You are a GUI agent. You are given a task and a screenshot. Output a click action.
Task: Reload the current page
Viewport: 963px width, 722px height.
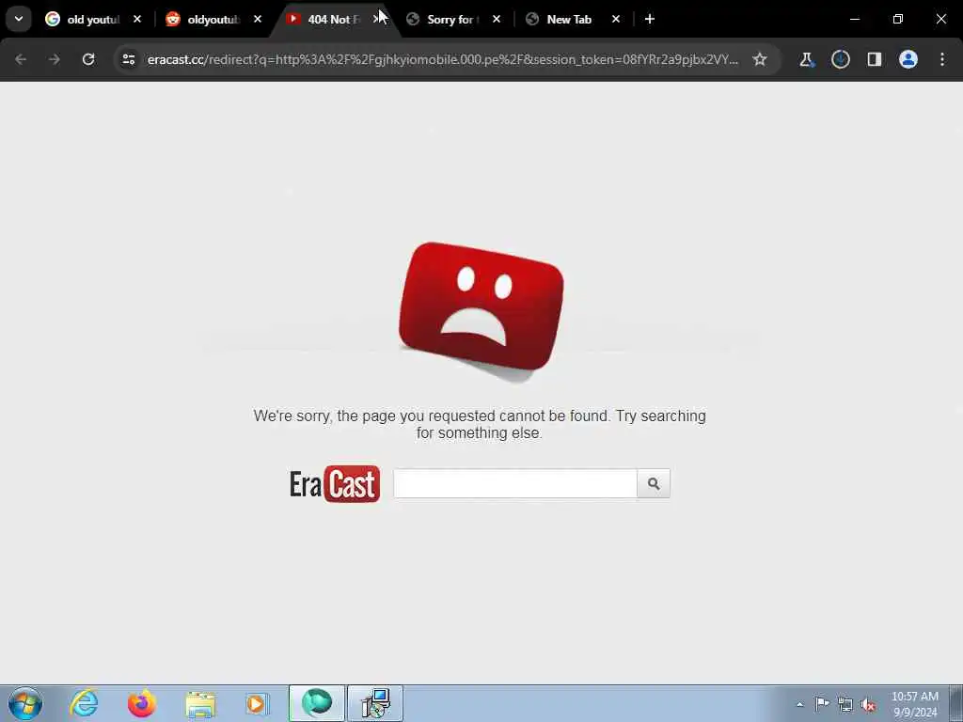pyautogui.click(x=88, y=59)
